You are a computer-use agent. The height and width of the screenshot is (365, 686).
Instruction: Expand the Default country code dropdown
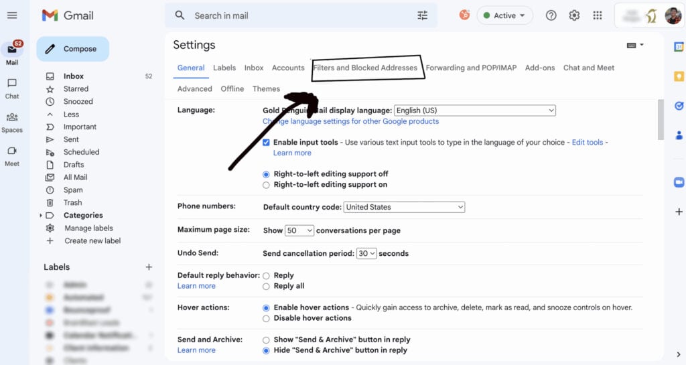(404, 208)
